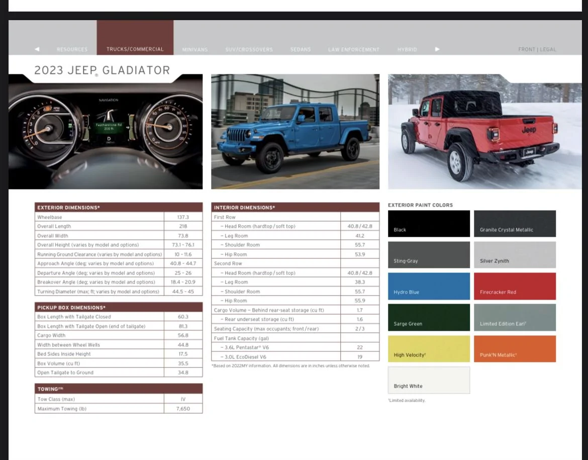Click the Second Row label
This screenshot has width=588, height=460.
point(228,264)
